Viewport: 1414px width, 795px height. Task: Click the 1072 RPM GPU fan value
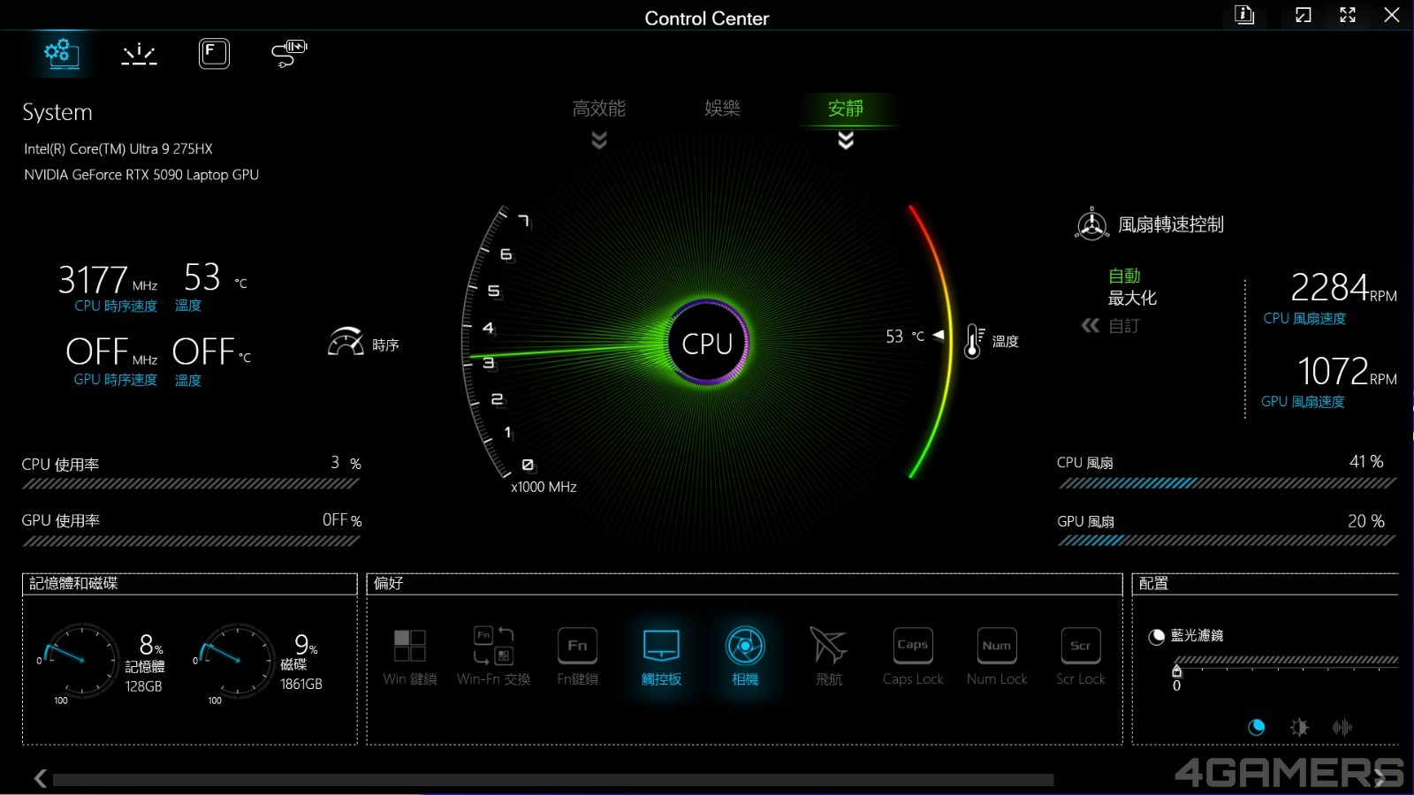click(1347, 371)
